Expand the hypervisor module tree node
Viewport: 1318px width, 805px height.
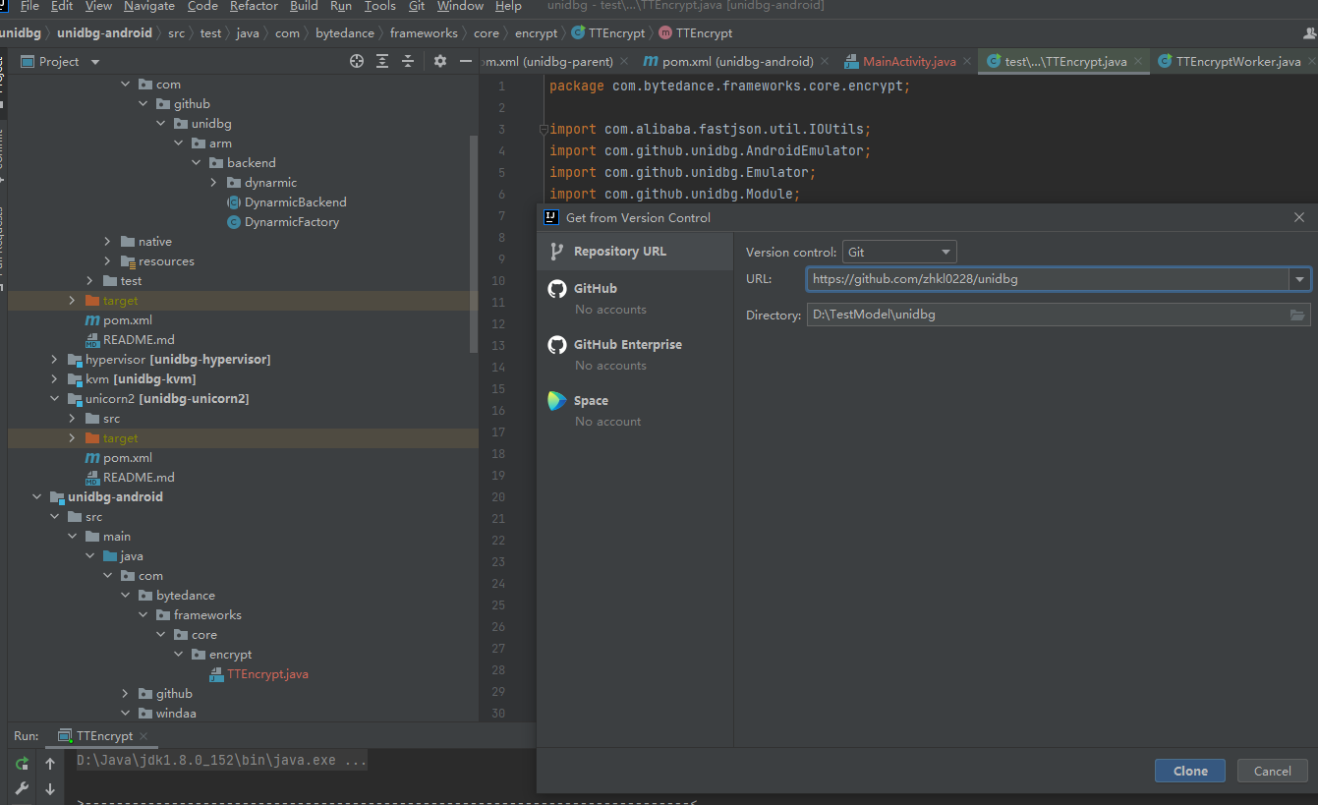(x=55, y=360)
